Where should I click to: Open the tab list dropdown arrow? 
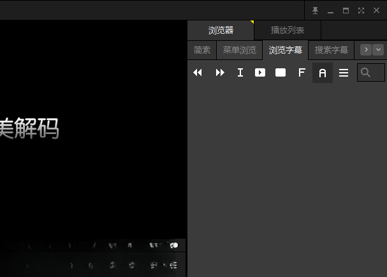point(378,50)
